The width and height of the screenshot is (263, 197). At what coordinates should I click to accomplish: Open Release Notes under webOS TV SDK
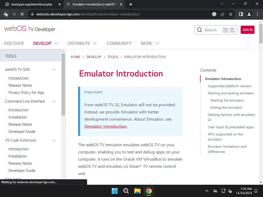click(x=20, y=85)
